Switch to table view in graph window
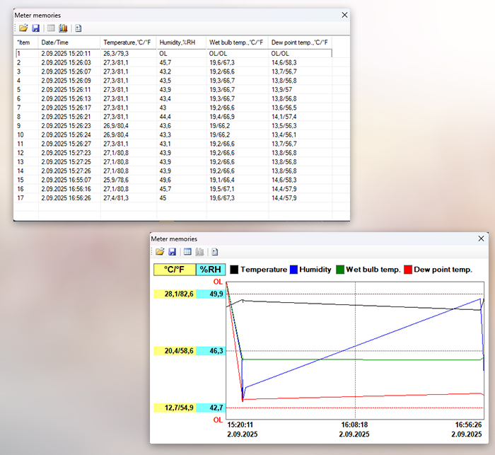Viewport: 495px width, 455px height. pyautogui.click(x=187, y=251)
